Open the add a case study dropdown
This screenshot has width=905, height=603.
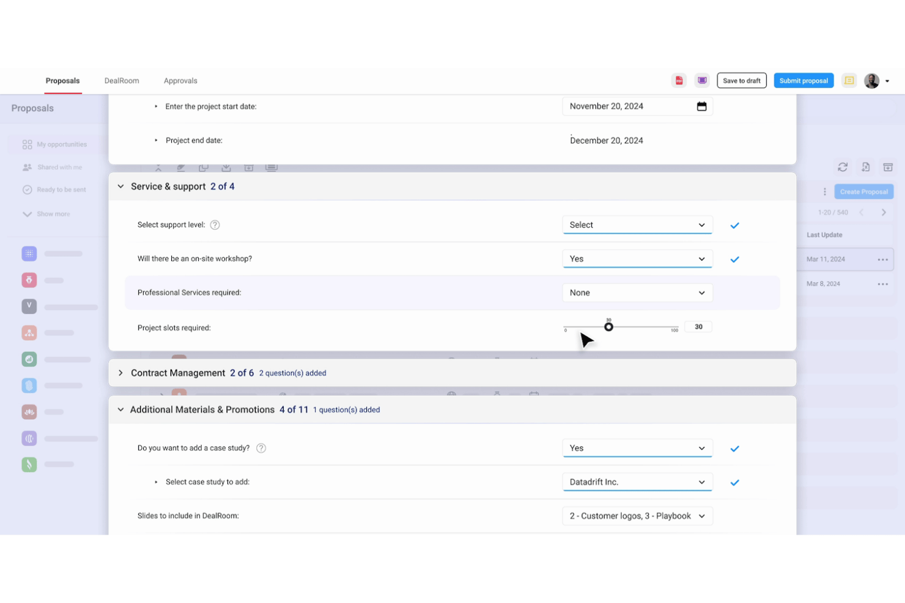pyautogui.click(x=637, y=448)
